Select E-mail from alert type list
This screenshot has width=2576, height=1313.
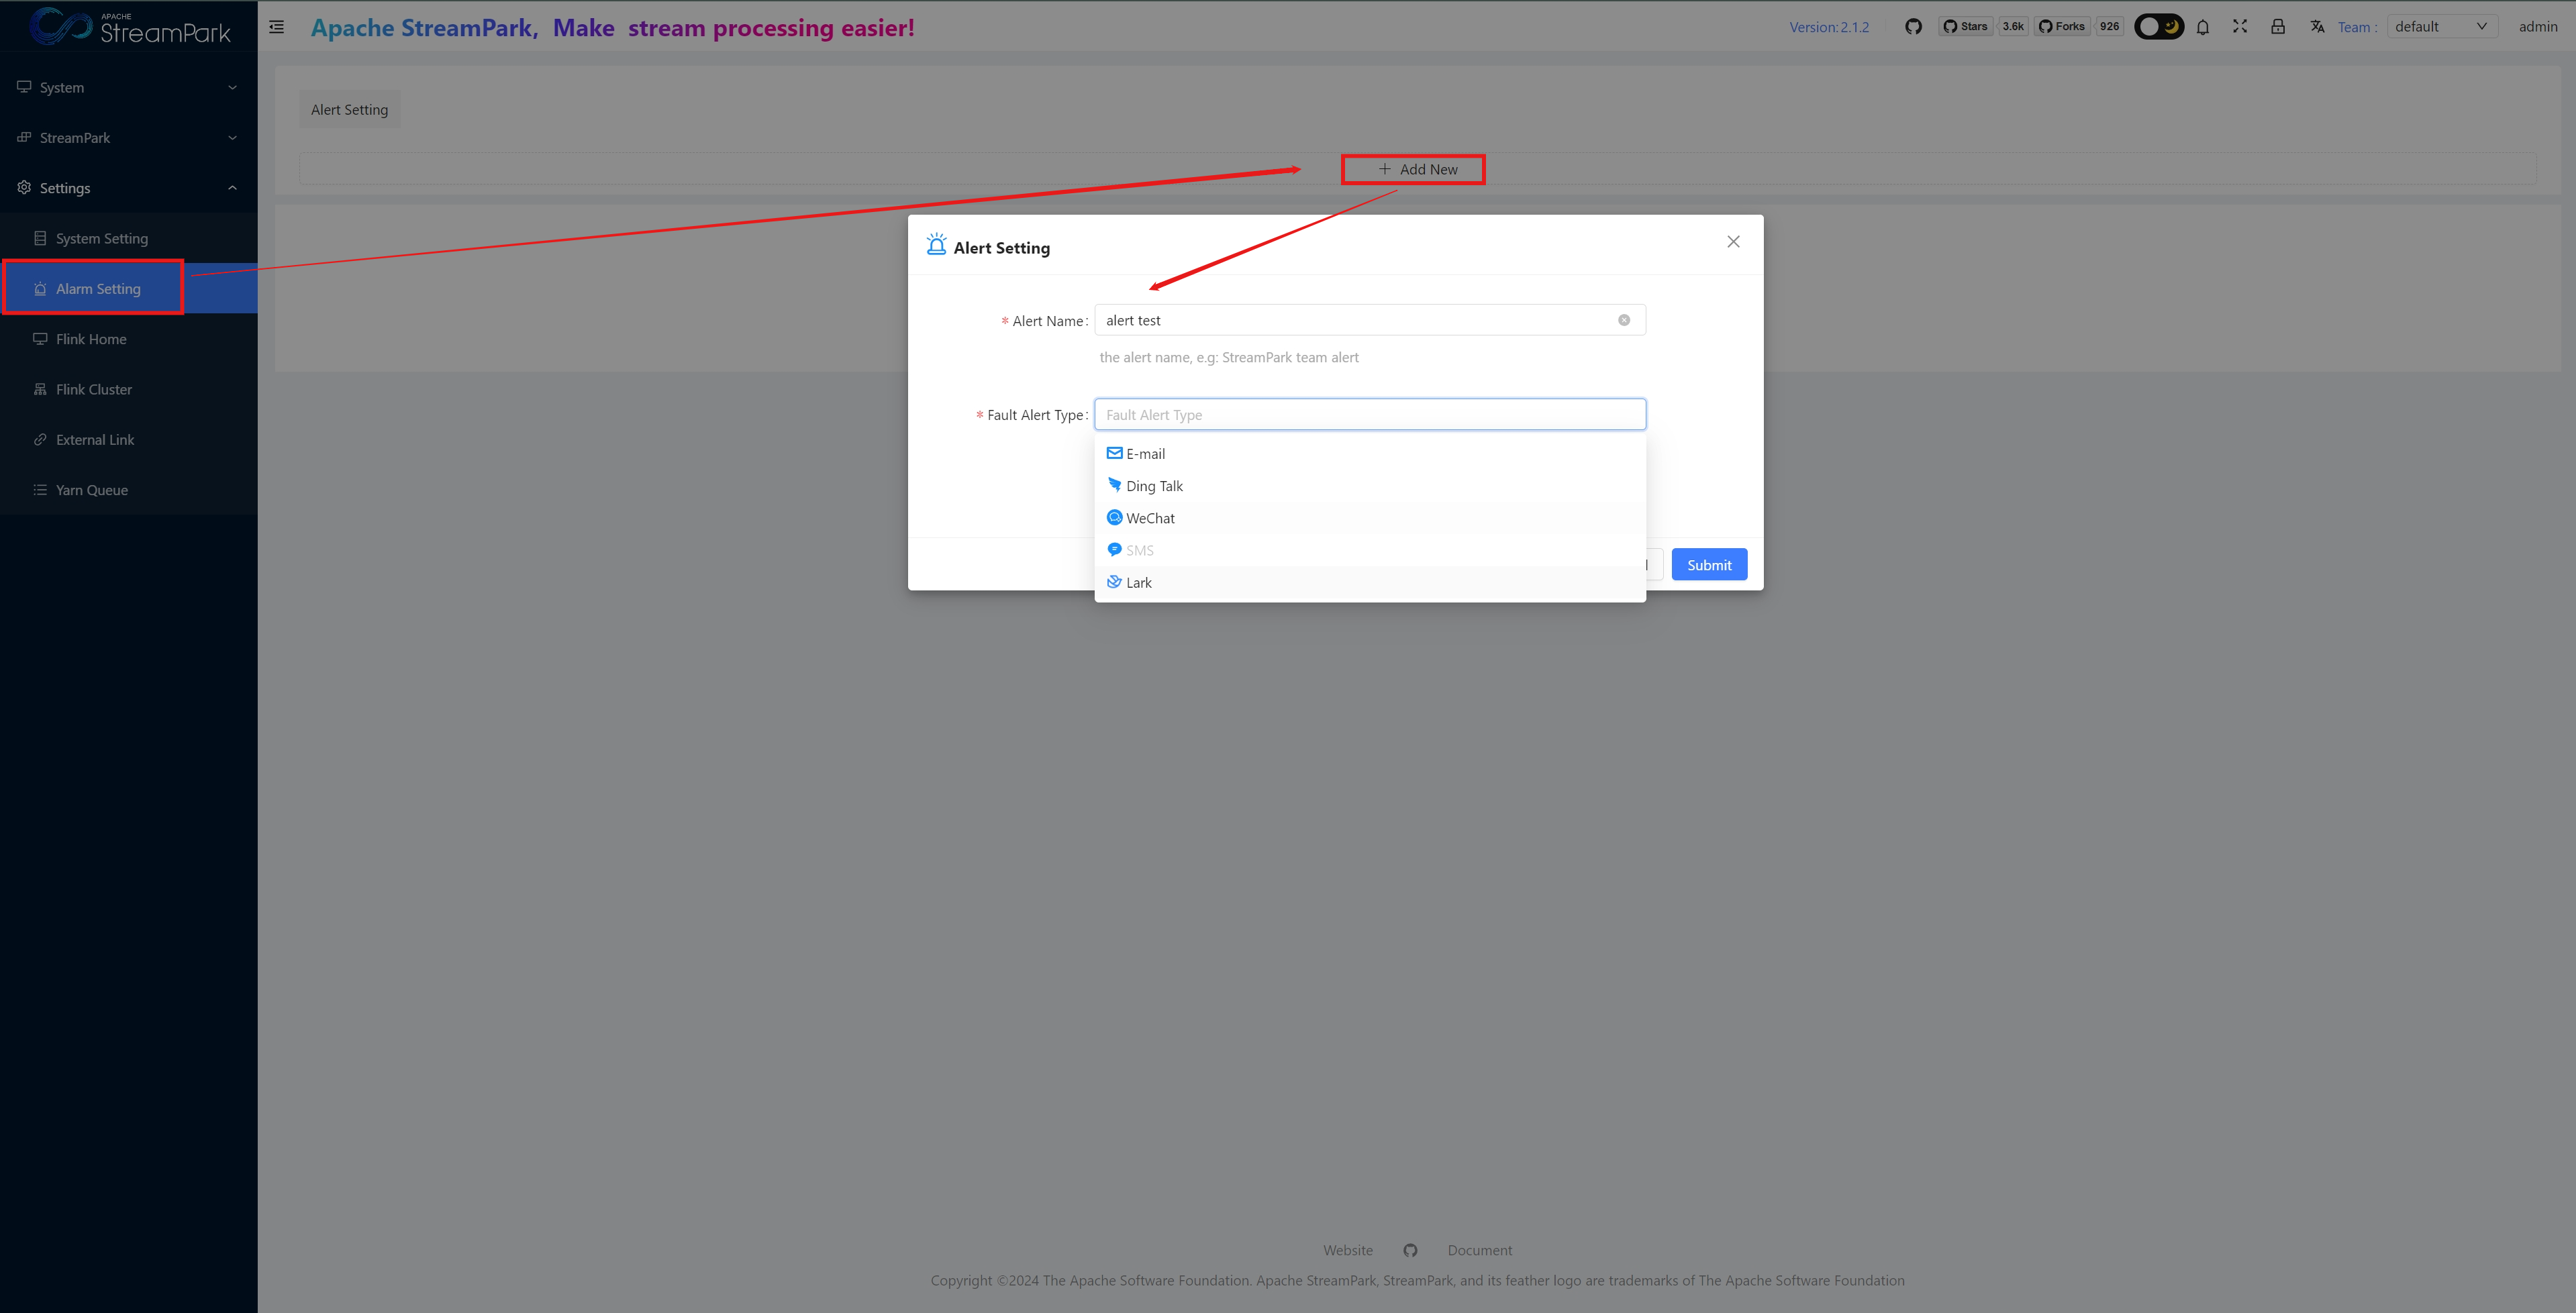[x=1145, y=454]
